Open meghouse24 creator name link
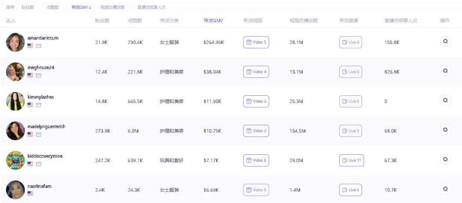This screenshot has height=203, width=462. pos(41,68)
